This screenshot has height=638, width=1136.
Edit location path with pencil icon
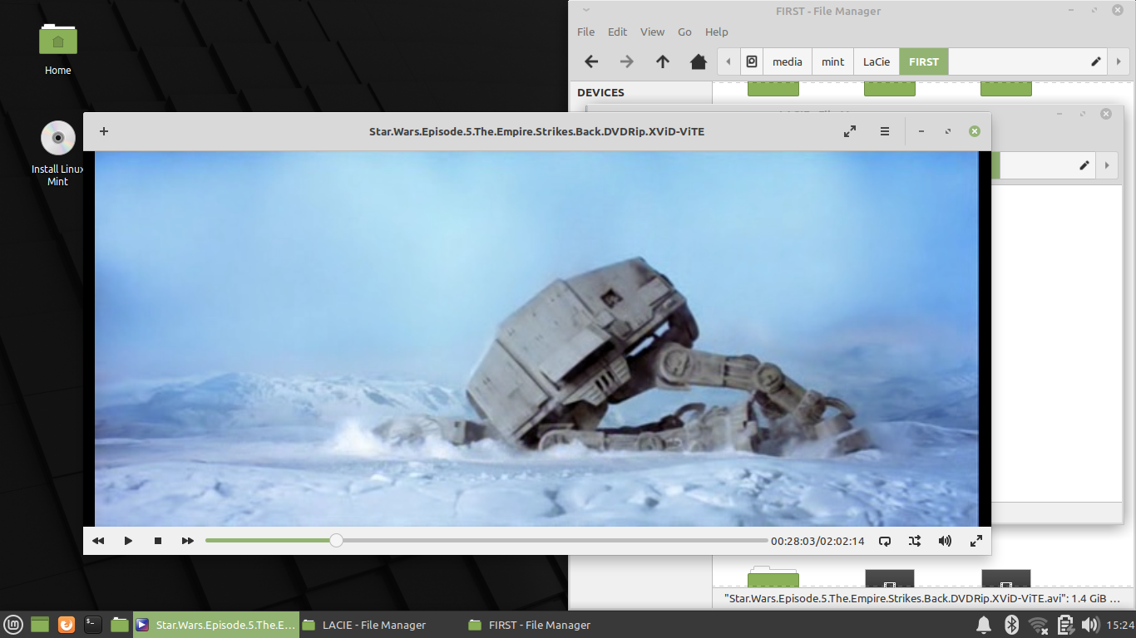pyautogui.click(x=1096, y=61)
